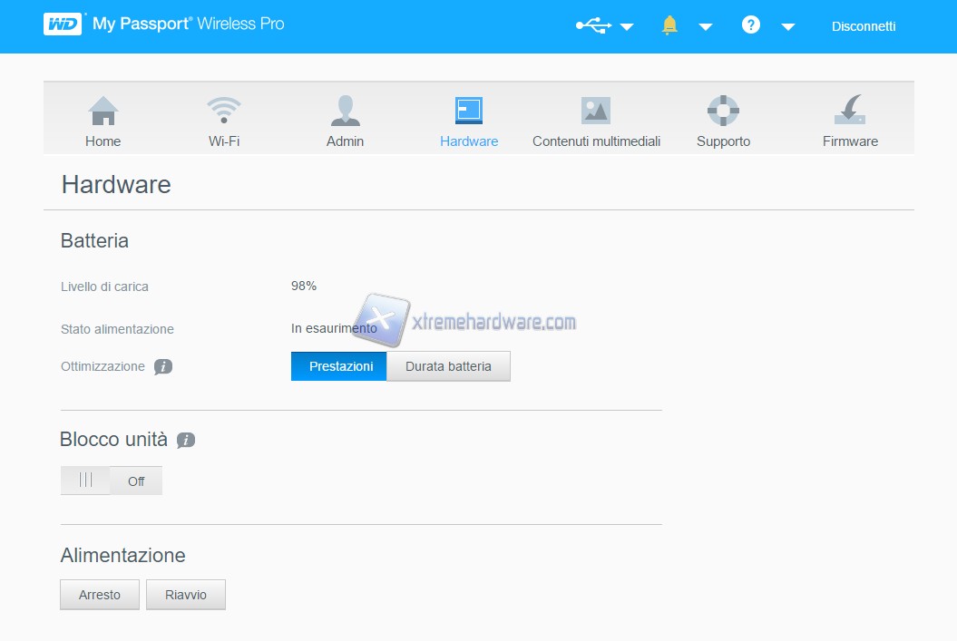Click the WD logo in header
957x641 pixels.
(x=63, y=24)
